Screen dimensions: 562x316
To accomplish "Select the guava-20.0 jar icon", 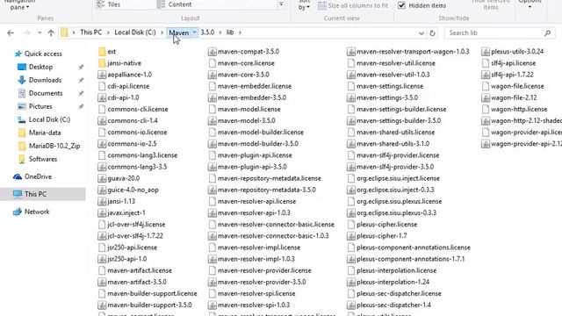I will coord(102,178).
